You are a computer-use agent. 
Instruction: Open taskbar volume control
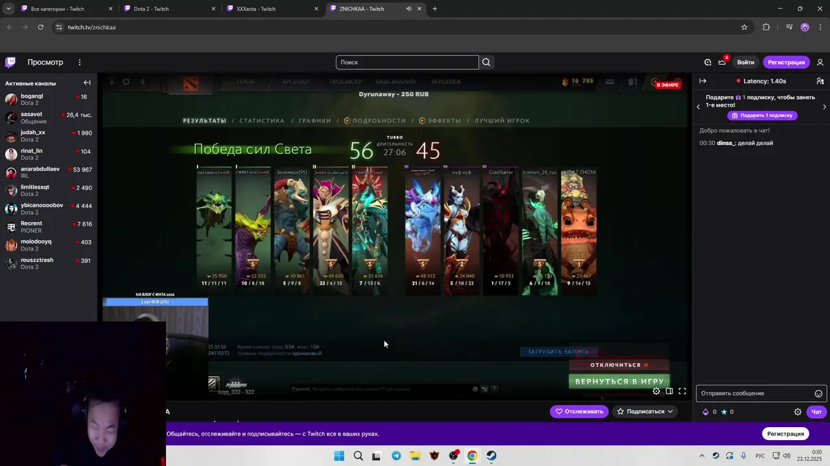tap(787, 456)
